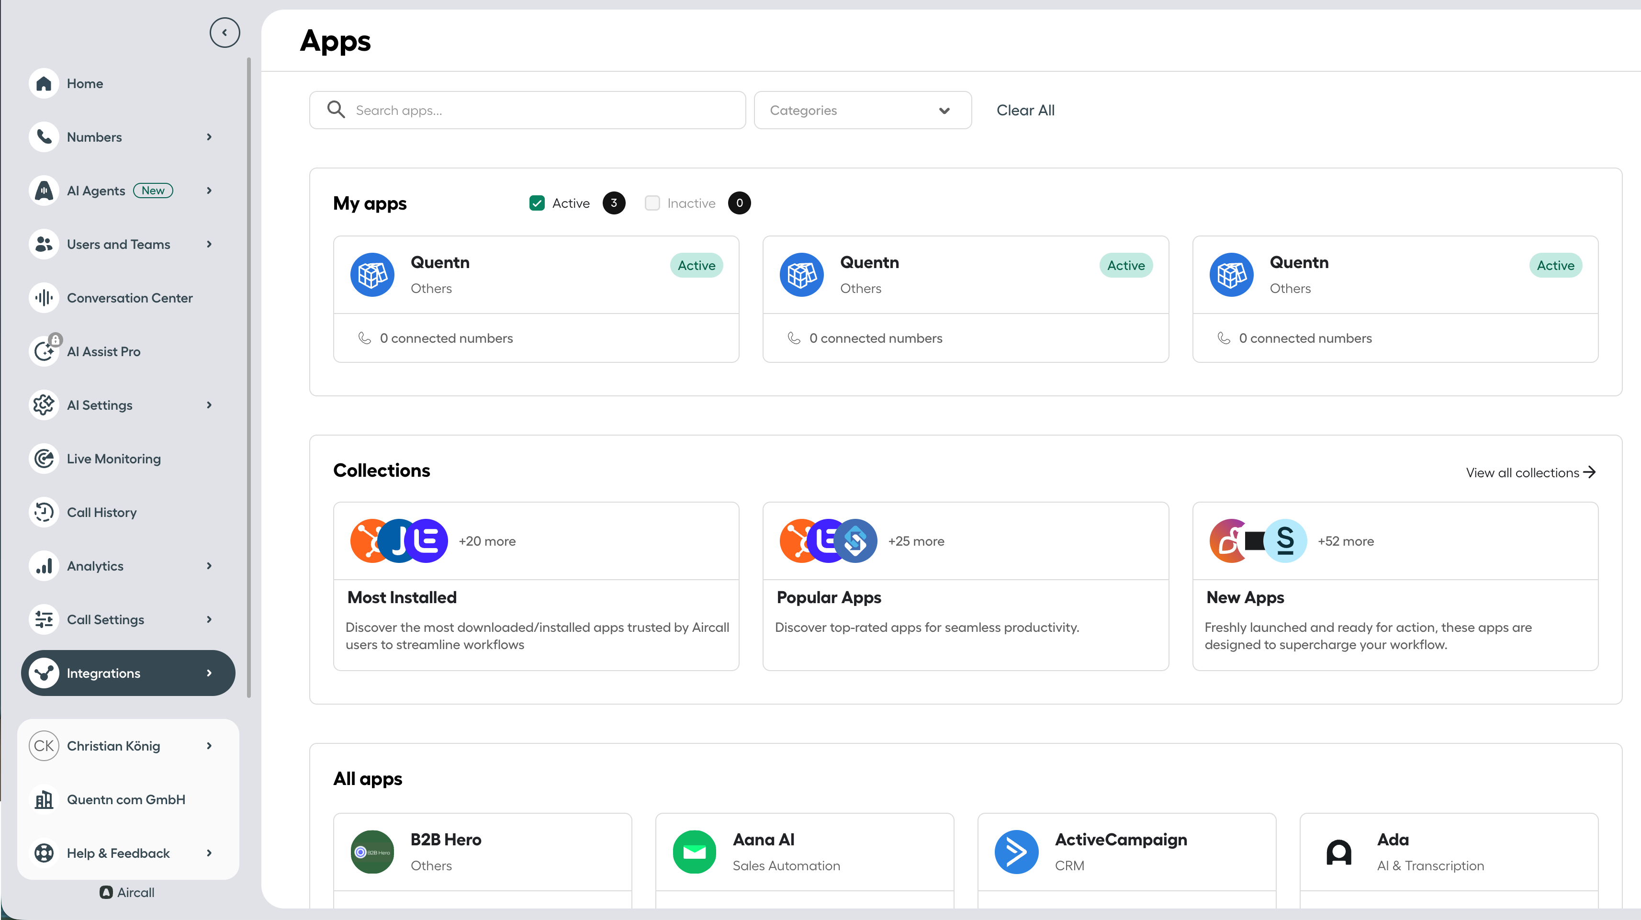Click the Help & Feedback lifebuoy icon

(44, 853)
